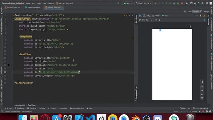Open the app run configuration dropdown
The width and height of the screenshot is (213, 120).
click(x=128, y=3)
